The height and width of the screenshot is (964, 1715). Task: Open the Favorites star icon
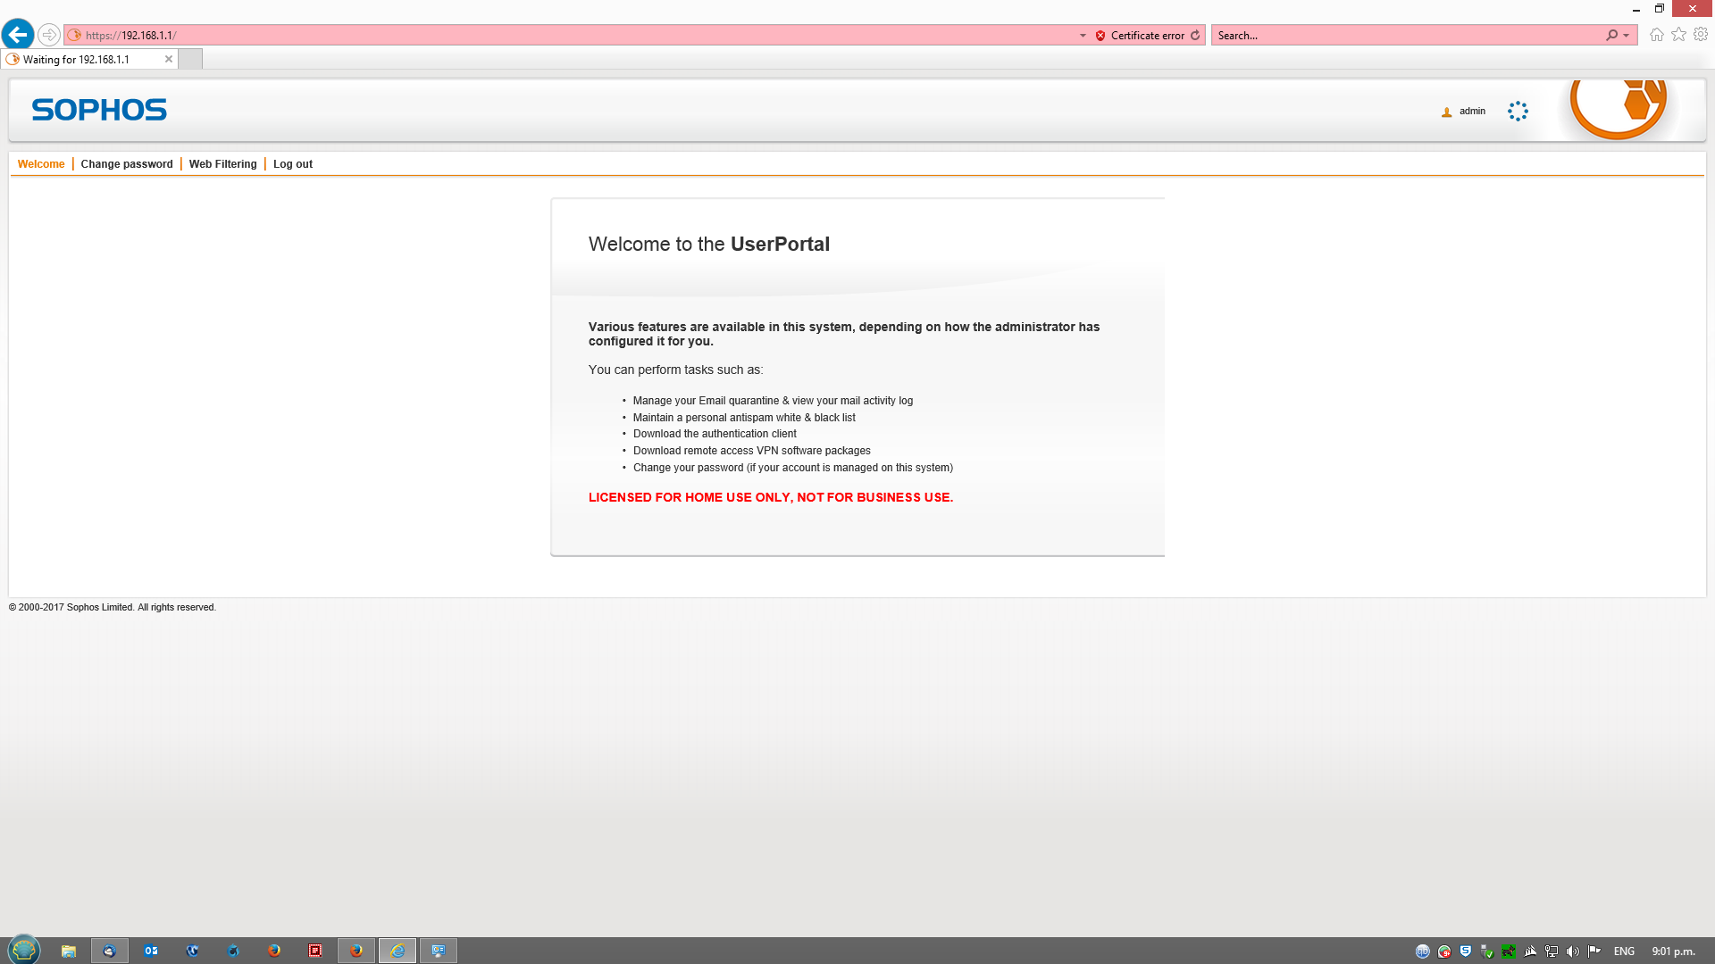coord(1678,35)
